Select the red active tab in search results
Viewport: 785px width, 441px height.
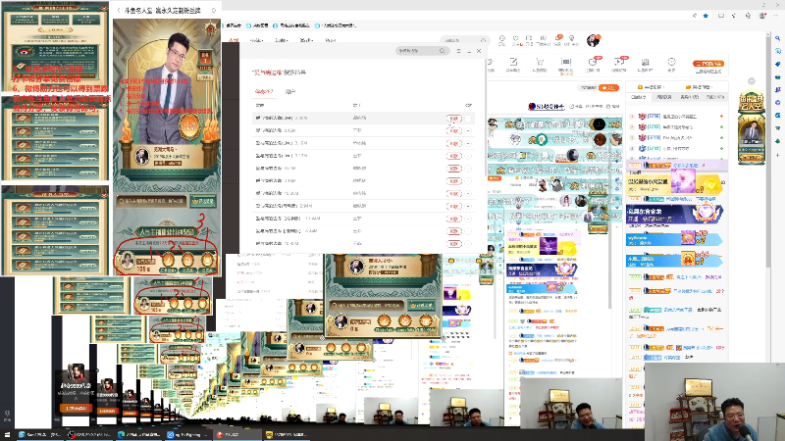point(263,91)
